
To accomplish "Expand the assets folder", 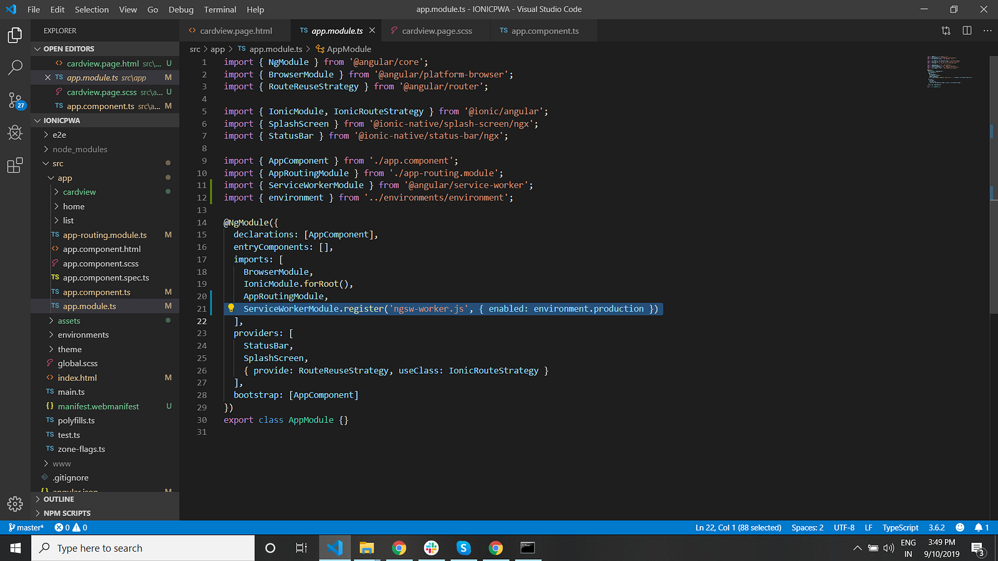I will point(69,320).
